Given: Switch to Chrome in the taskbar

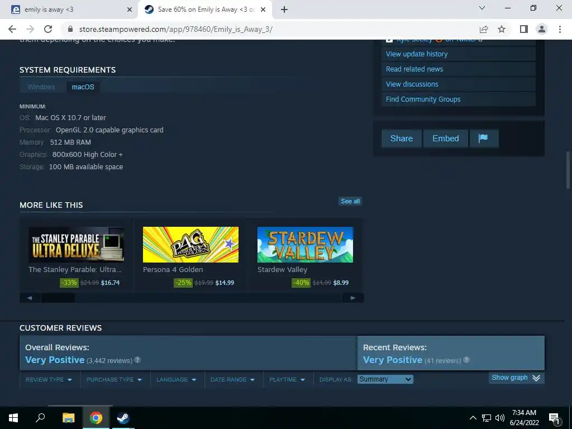Looking at the screenshot, I should (96, 418).
